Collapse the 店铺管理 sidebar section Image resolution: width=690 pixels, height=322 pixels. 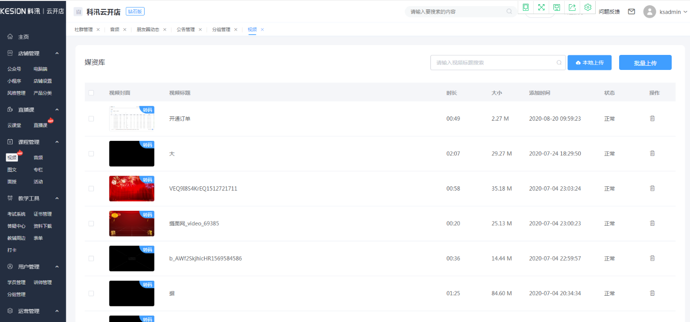click(x=57, y=54)
